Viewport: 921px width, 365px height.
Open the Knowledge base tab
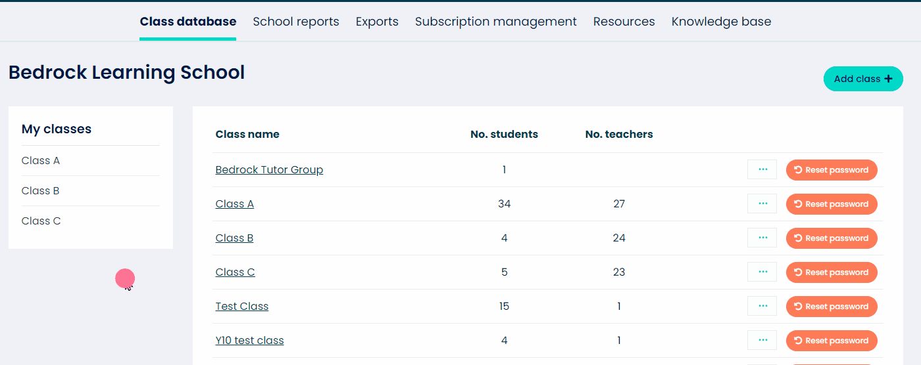pyautogui.click(x=721, y=22)
